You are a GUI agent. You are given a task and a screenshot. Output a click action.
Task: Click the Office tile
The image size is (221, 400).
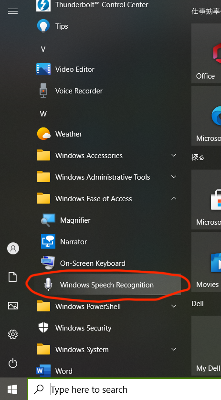(206, 53)
